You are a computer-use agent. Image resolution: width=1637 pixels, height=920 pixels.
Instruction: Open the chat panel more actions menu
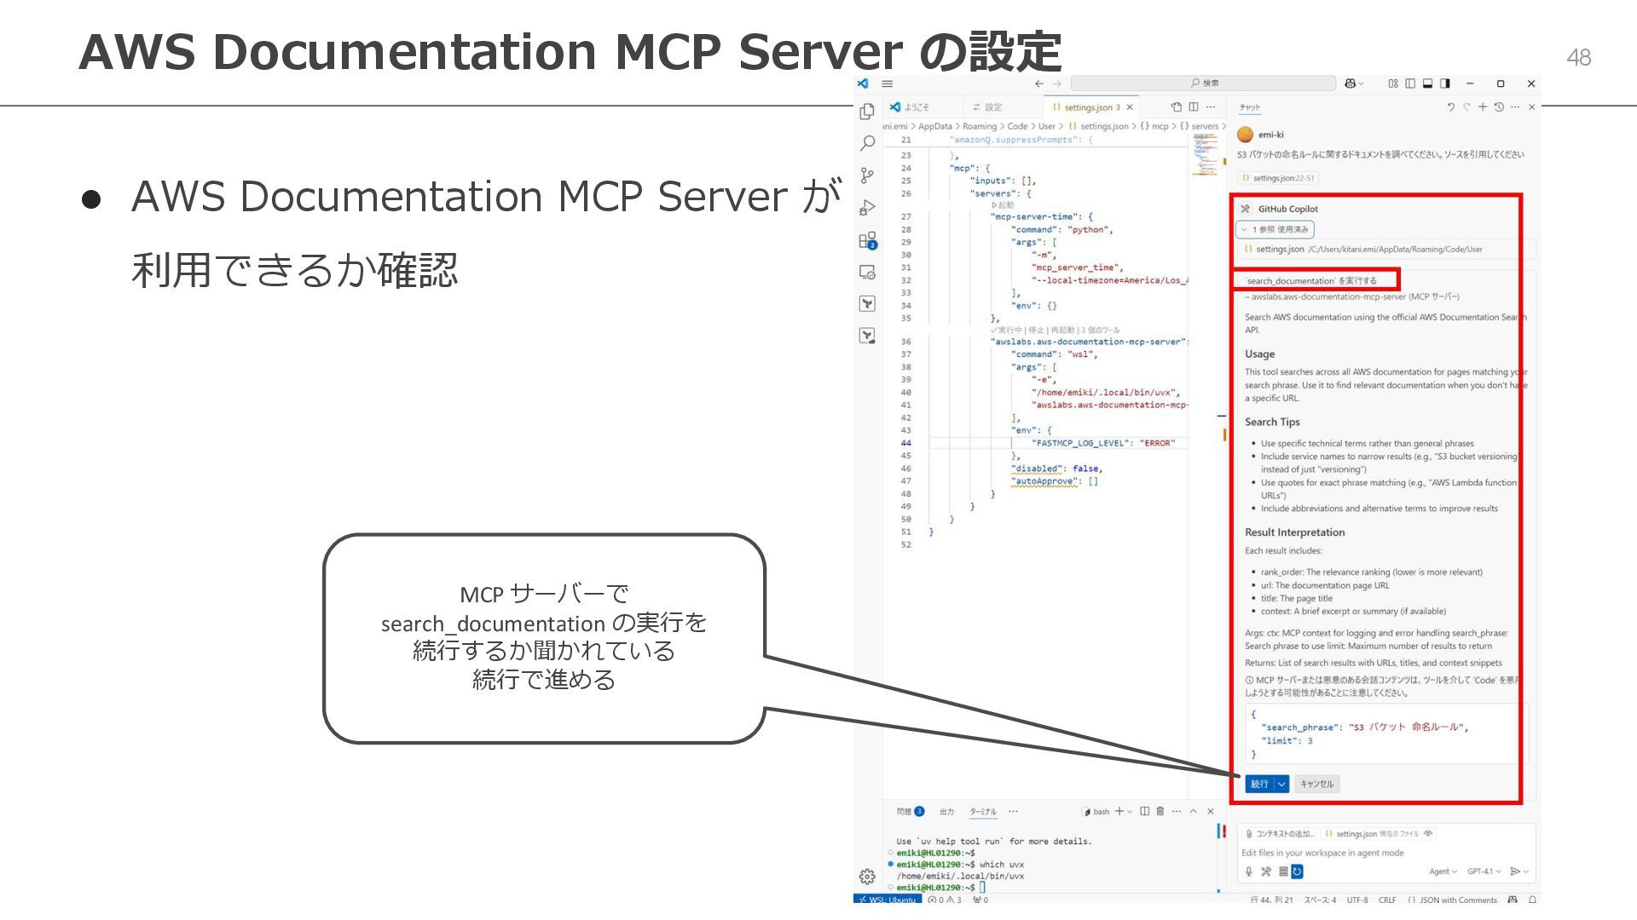point(1515,107)
